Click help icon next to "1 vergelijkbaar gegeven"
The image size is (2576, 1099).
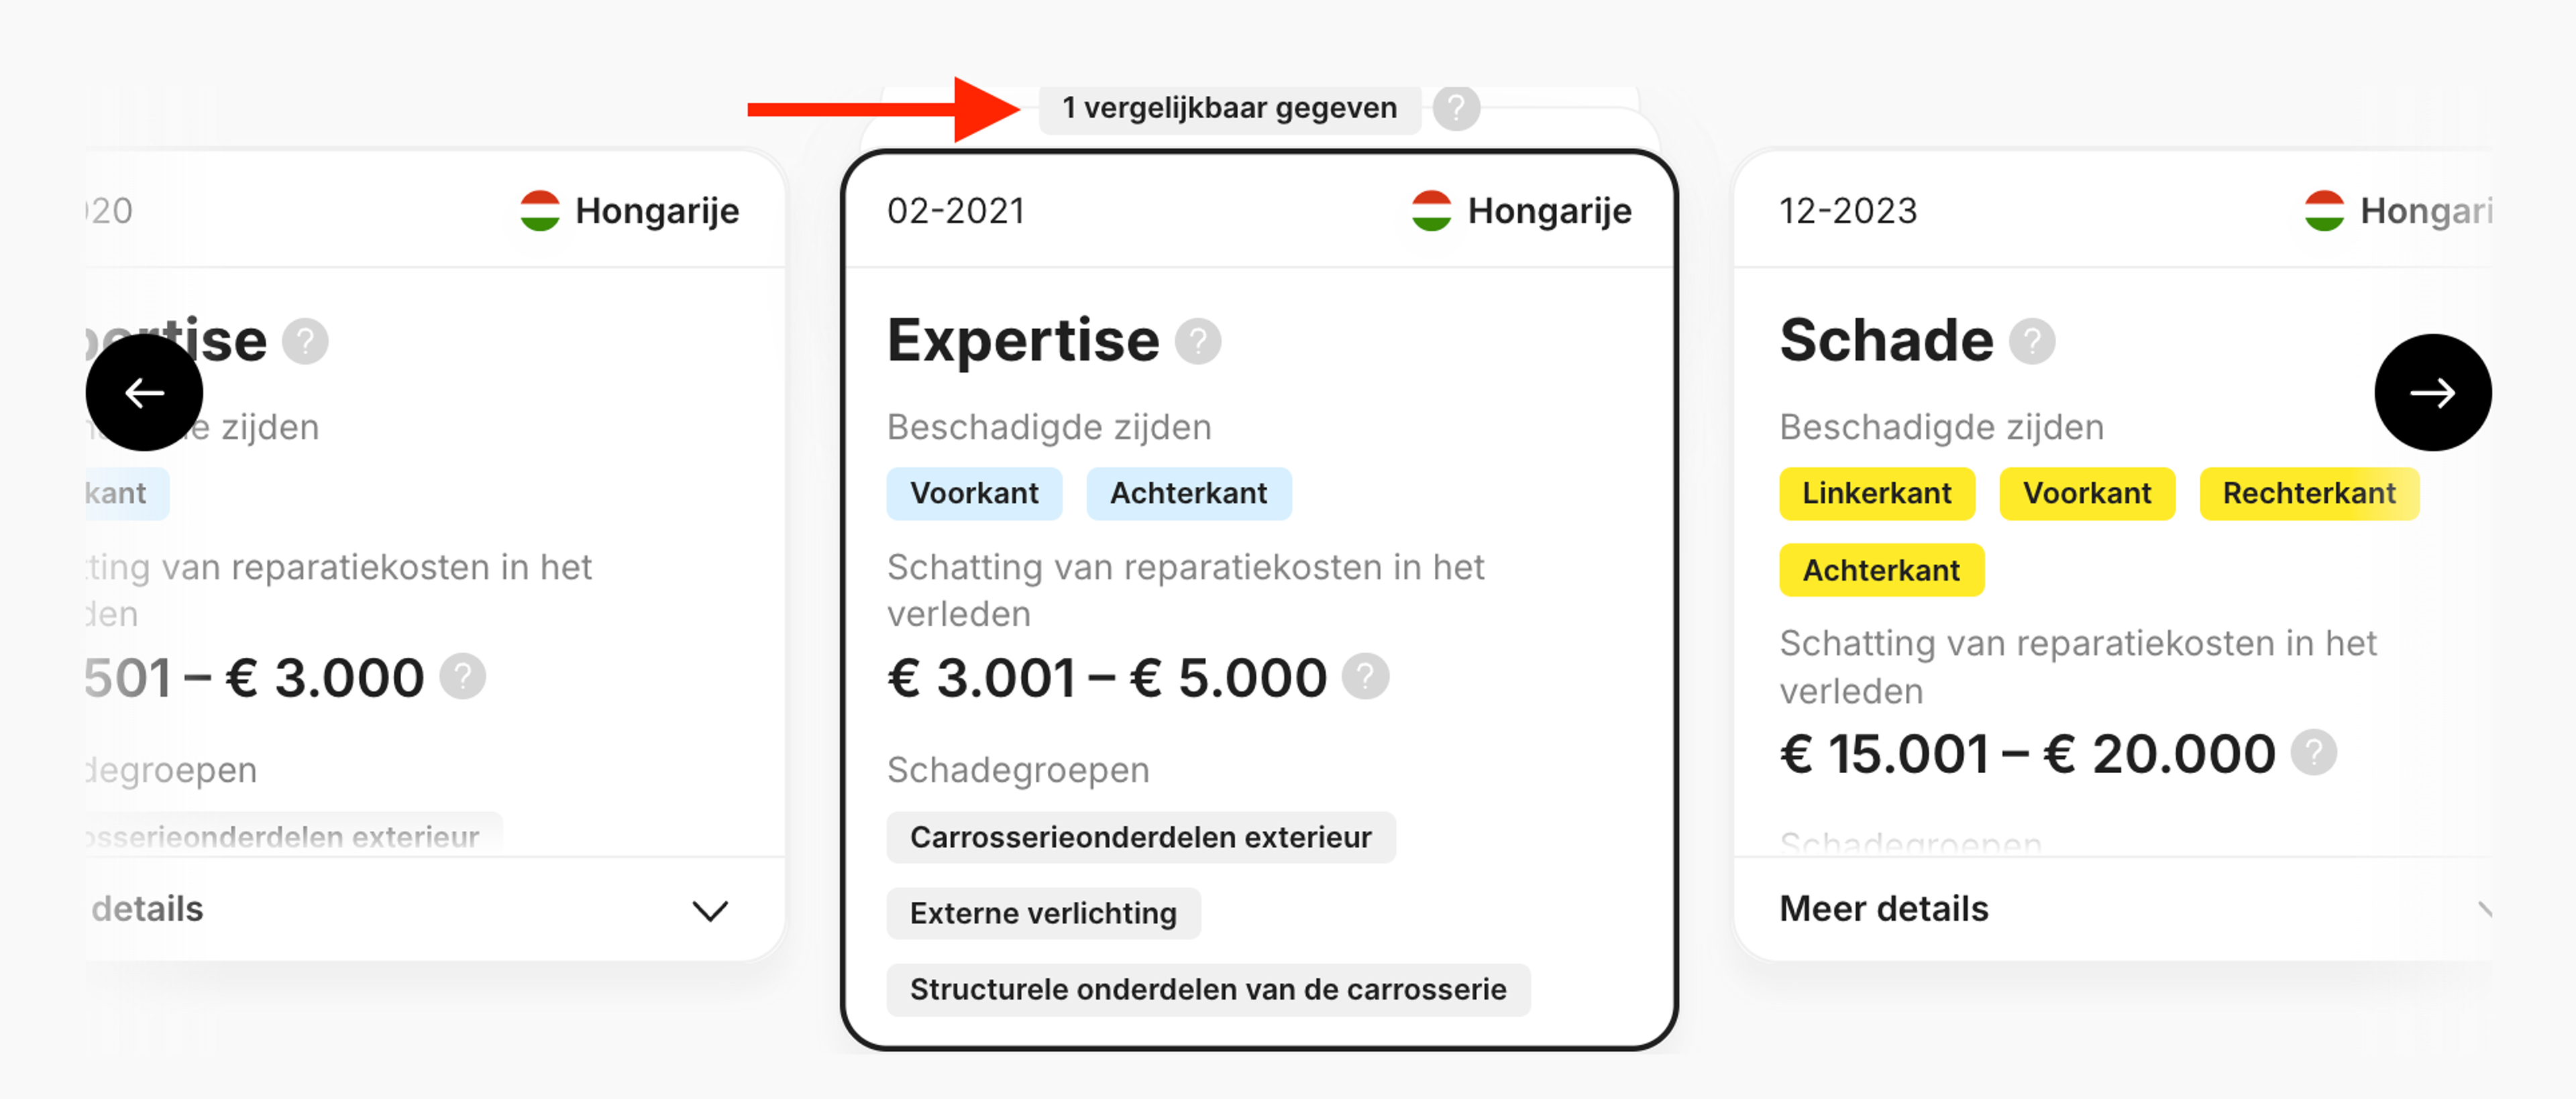point(1456,108)
